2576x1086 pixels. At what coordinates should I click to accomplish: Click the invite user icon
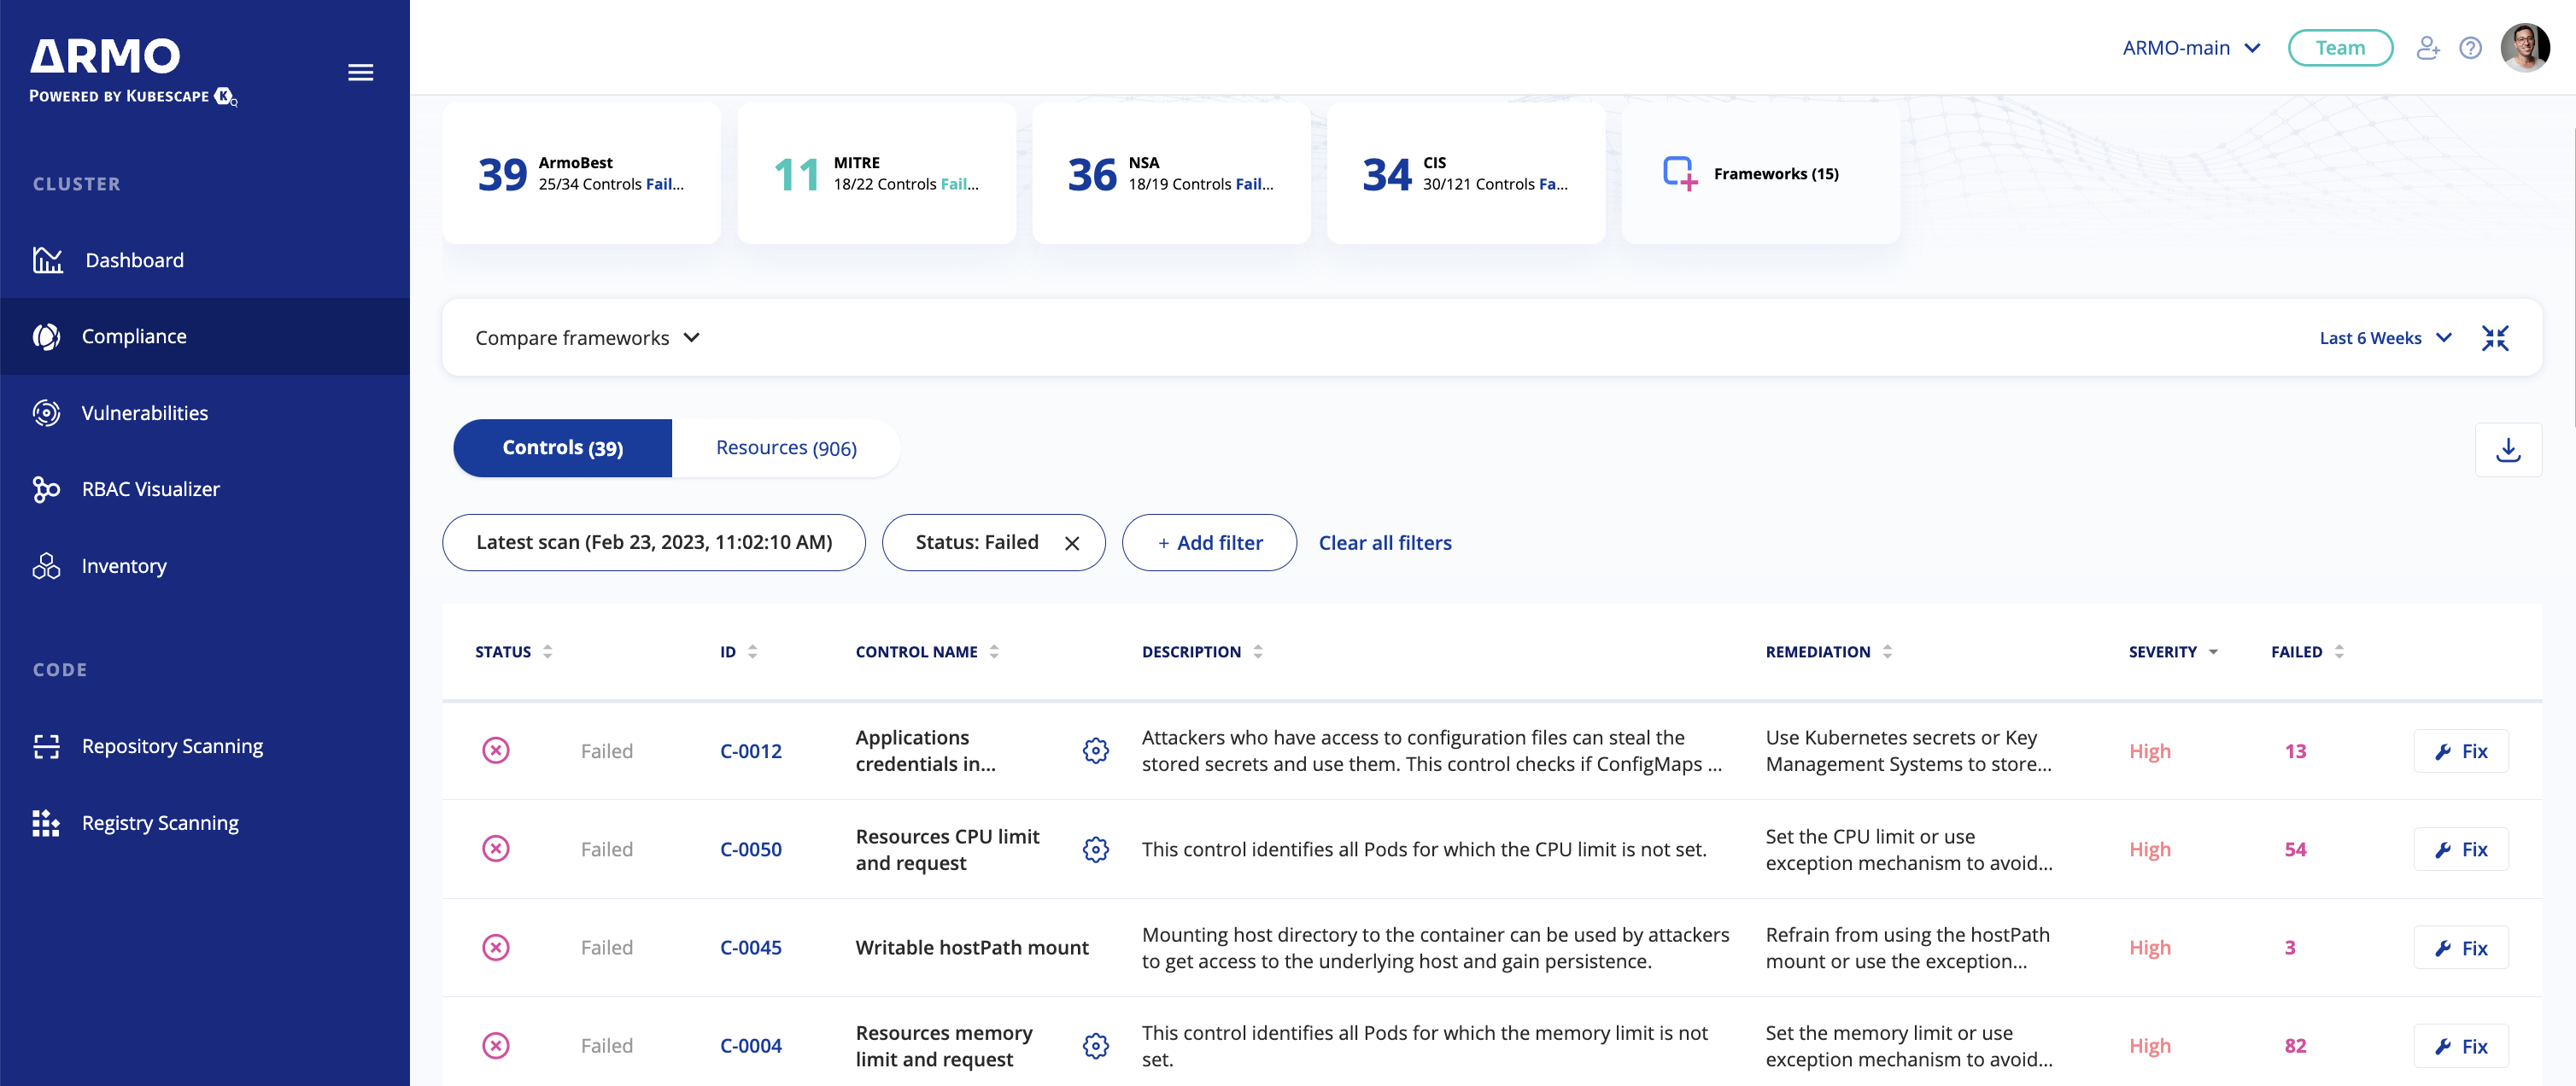2427,48
